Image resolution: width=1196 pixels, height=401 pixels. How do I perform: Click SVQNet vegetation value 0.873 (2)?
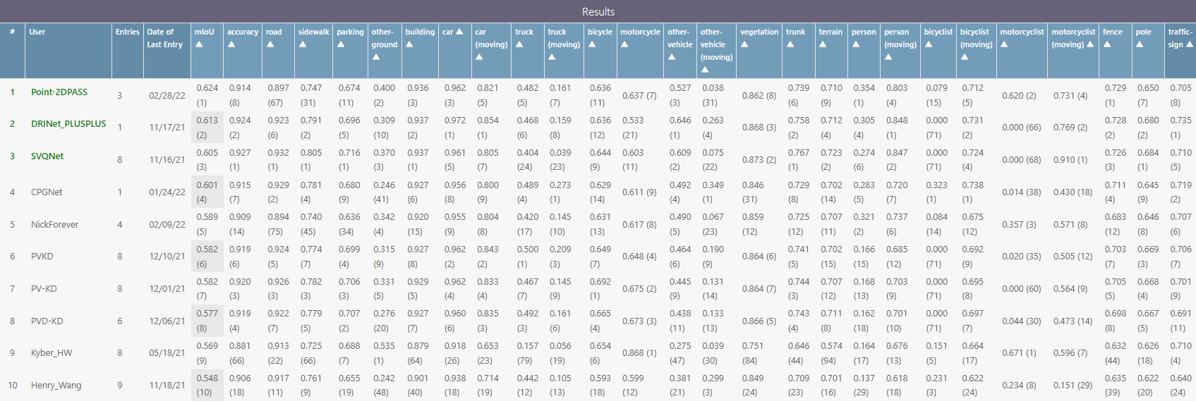tap(759, 160)
